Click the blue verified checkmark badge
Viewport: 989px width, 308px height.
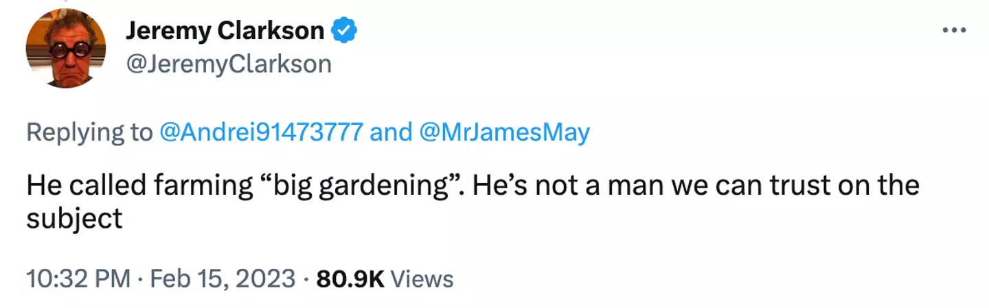[343, 30]
